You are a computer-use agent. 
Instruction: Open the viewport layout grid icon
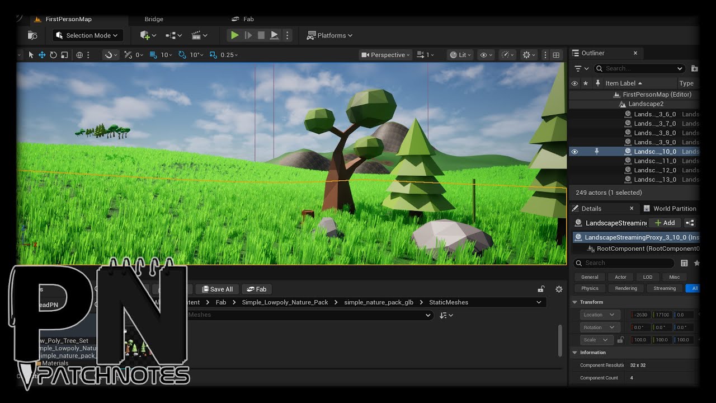point(556,55)
